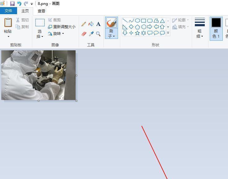Click the canvas bottom-edge resize handle

[38, 101]
